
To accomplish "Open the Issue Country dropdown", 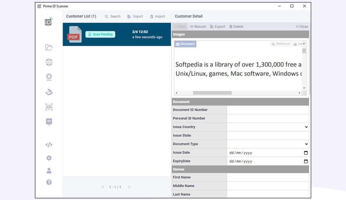I will click(x=268, y=127).
